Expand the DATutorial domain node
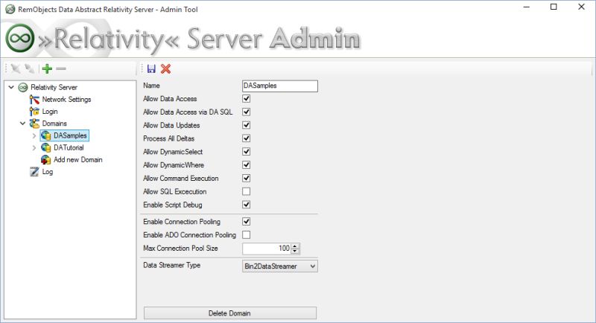 coord(34,147)
